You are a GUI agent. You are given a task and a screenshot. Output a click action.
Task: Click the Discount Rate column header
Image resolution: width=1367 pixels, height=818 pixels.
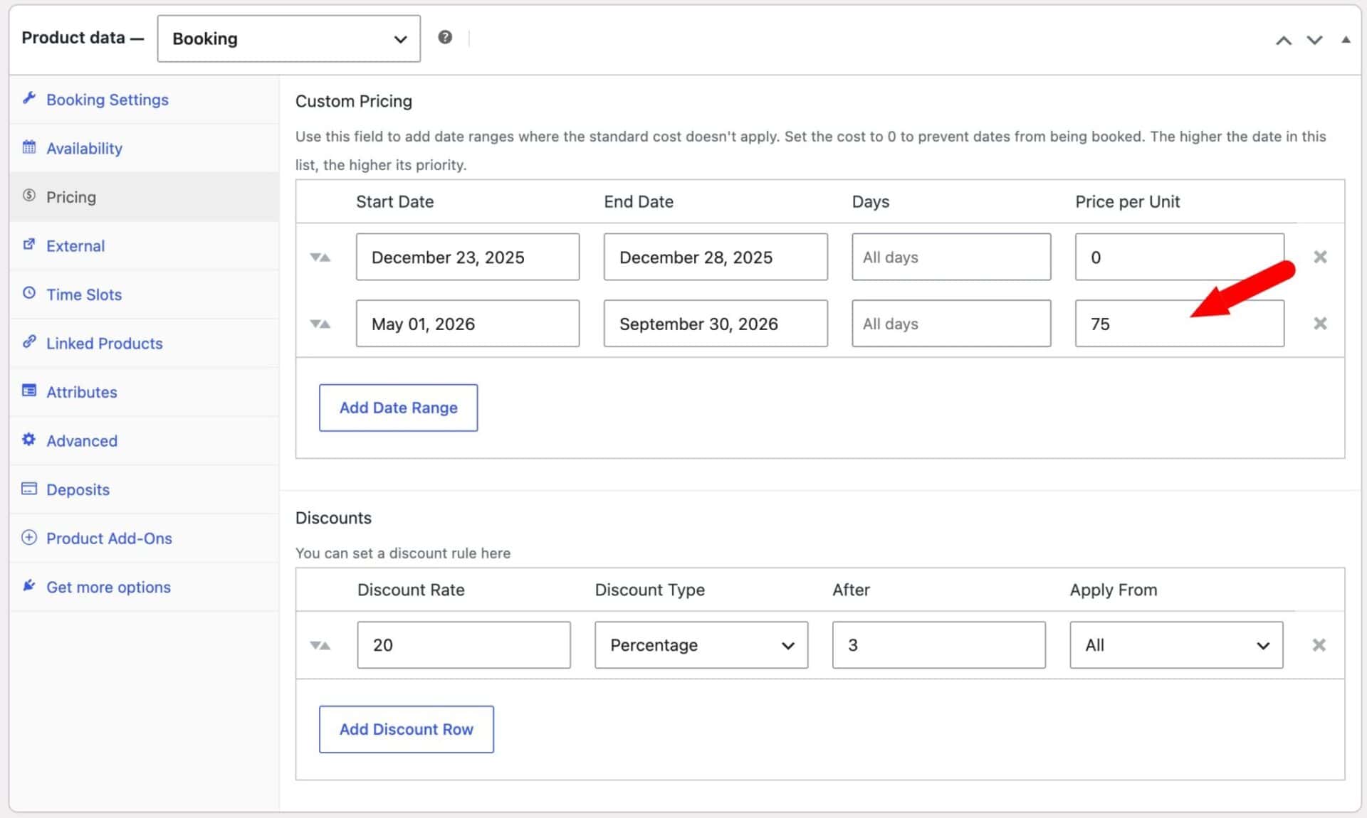click(x=411, y=590)
